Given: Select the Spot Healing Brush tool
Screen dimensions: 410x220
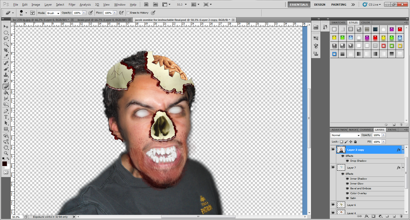Looking at the screenshot, I should [6, 63].
